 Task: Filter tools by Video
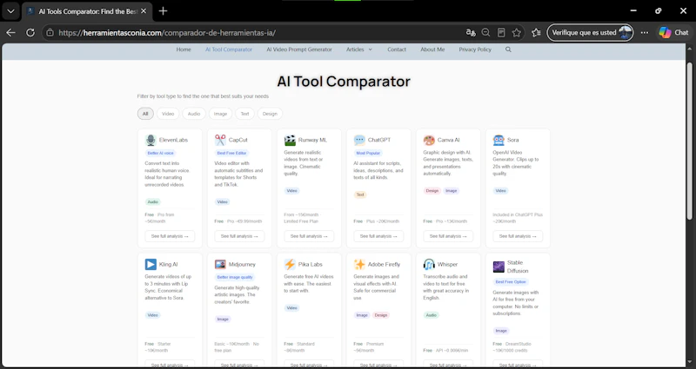click(168, 114)
